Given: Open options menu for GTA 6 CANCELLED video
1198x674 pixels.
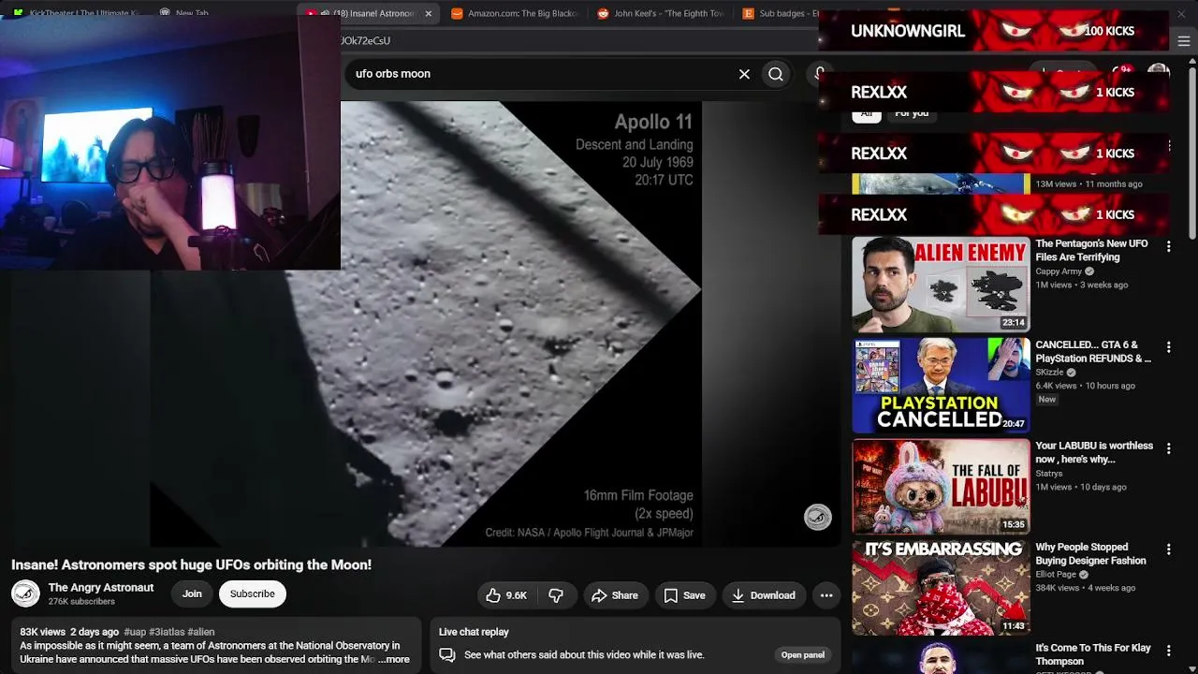Looking at the screenshot, I should (1168, 347).
